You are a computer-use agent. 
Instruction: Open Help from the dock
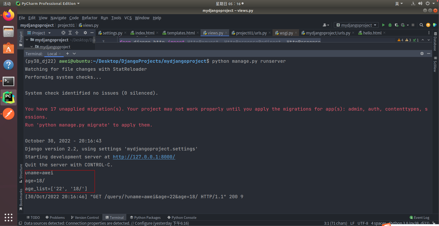point(9,65)
